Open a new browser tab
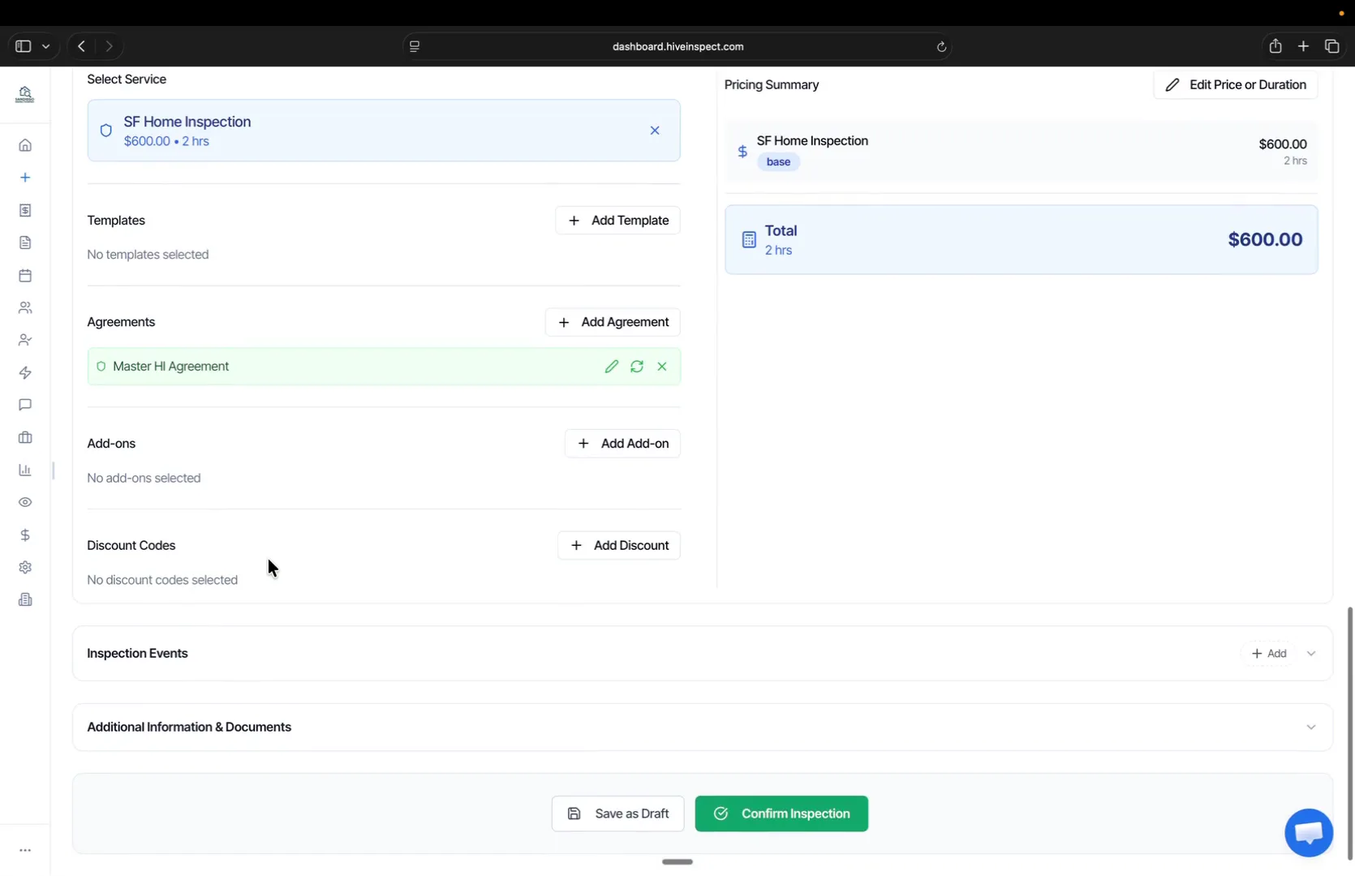This screenshot has width=1355, height=876. (1303, 46)
